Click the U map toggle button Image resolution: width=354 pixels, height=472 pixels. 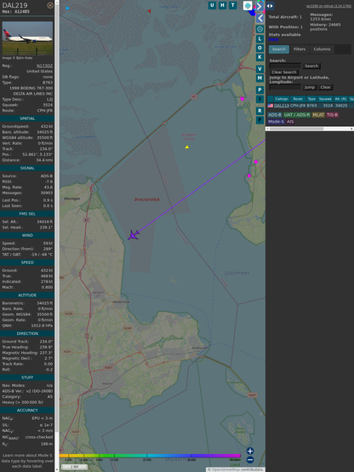[x=212, y=5]
